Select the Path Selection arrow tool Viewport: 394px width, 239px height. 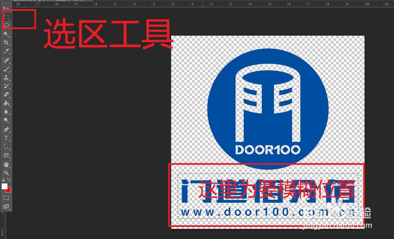6,146
